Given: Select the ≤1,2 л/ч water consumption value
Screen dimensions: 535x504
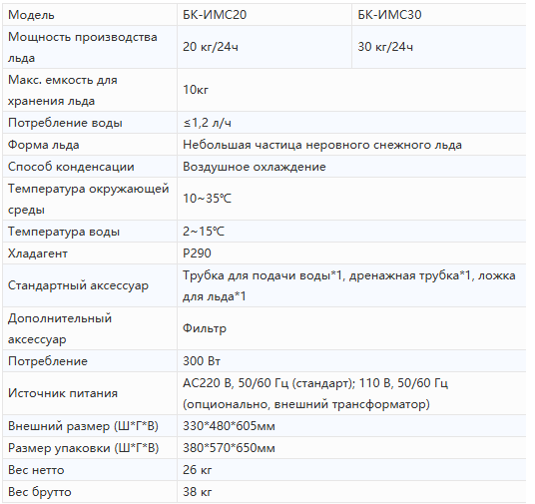Looking at the screenshot, I should pyautogui.click(x=207, y=123).
